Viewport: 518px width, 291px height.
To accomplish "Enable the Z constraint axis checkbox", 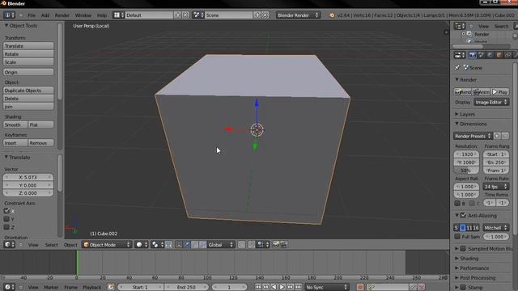I will [6, 227].
